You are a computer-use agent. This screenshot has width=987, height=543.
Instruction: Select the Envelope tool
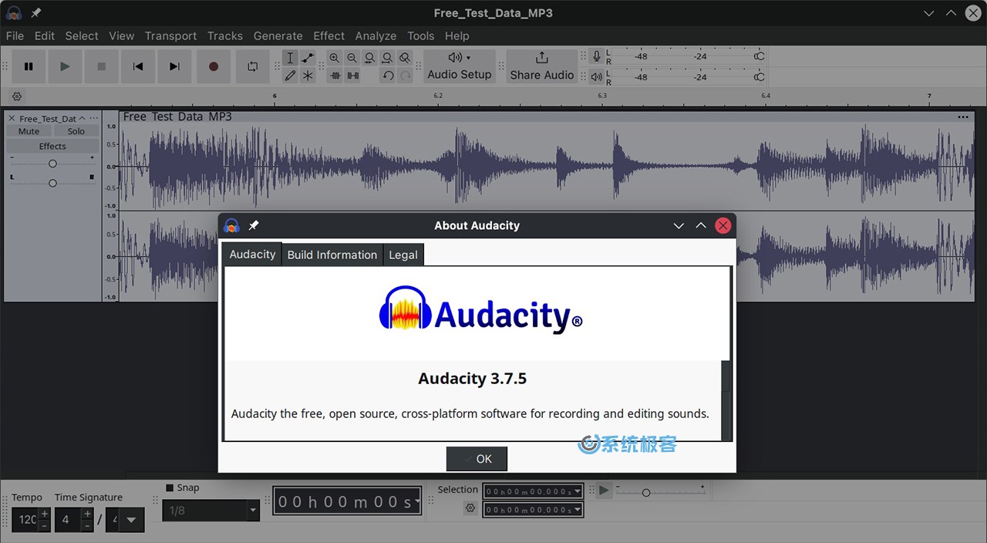pos(308,58)
